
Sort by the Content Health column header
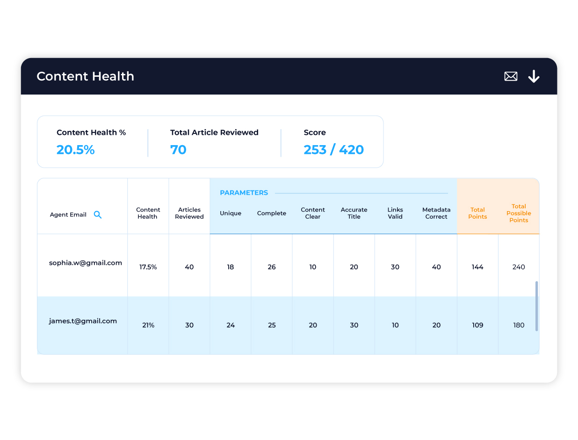coord(148,213)
